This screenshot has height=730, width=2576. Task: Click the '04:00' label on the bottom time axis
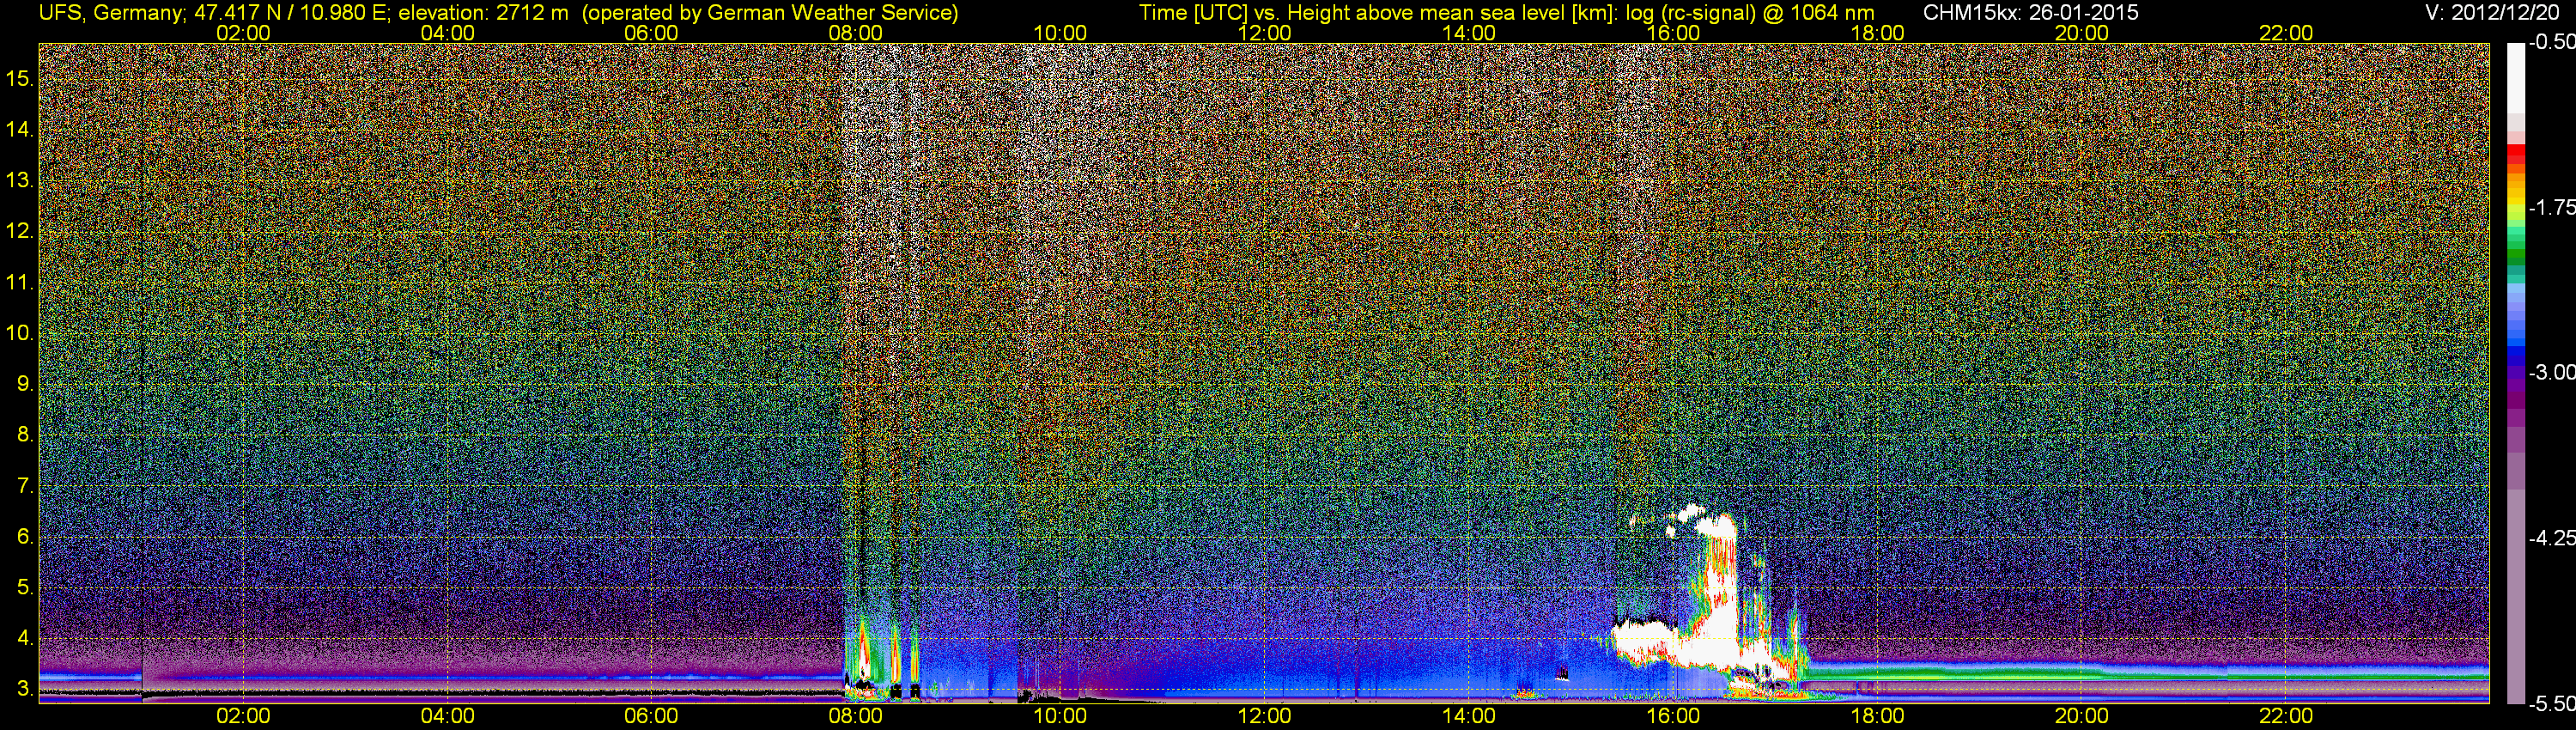click(447, 716)
